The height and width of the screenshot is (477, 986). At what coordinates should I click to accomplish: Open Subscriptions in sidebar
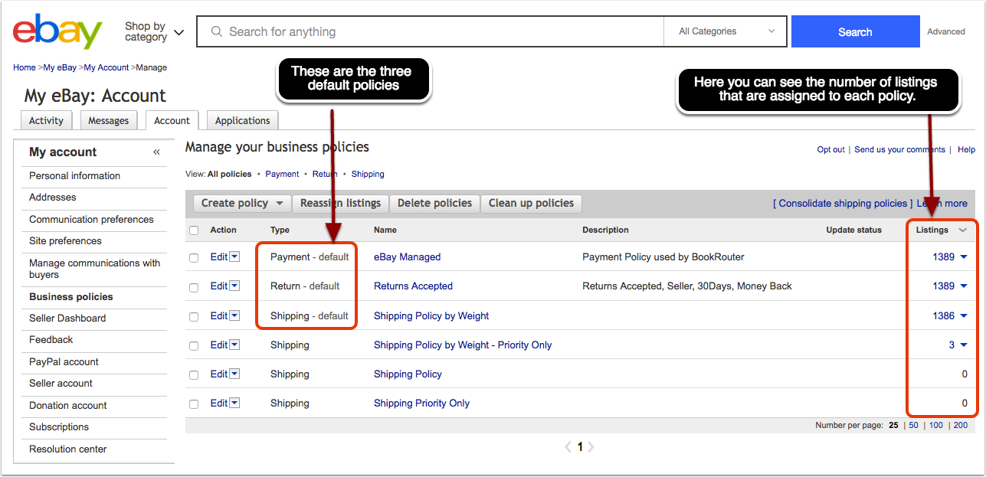[59, 426]
